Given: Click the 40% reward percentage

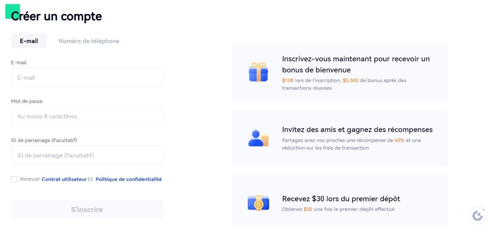Looking at the screenshot, I should (399, 140).
